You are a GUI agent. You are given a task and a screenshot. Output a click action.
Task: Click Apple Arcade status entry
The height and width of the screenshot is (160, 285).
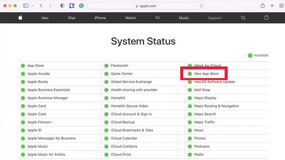(38, 74)
